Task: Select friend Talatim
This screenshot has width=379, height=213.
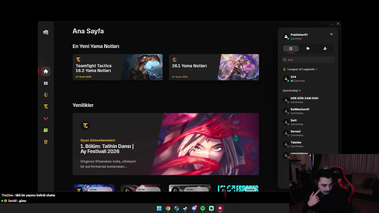Action: pyautogui.click(x=308, y=144)
